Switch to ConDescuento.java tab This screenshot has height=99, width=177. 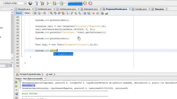click(67, 9)
